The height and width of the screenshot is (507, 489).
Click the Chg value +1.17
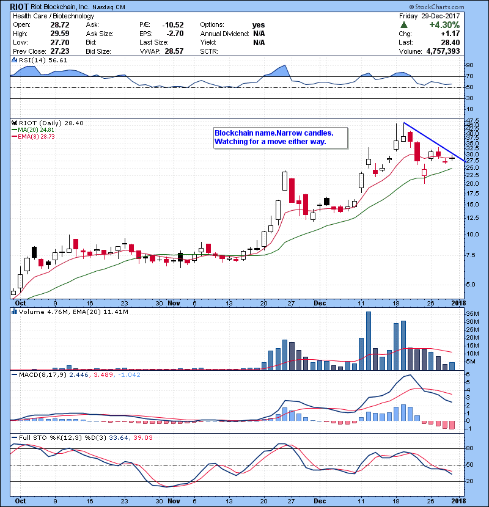[x=450, y=34]
